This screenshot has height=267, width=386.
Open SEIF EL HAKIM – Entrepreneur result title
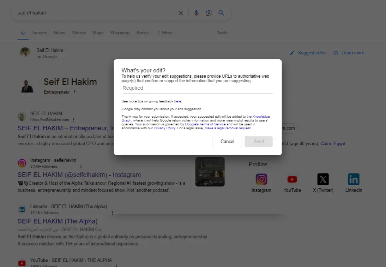point(66,128)
